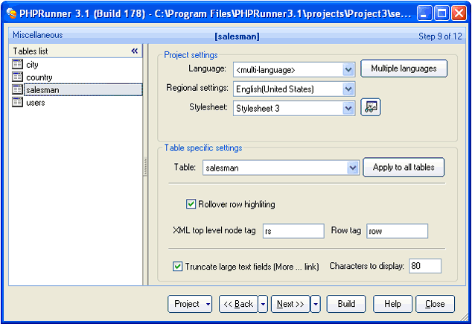This screenshot has height=324, width=472.
Task: Open the stylesheet preview icon button
Action: (371, 107)
